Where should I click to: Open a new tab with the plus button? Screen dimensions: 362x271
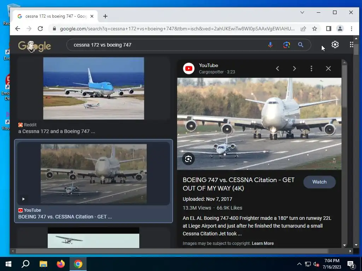click(105, 16)
